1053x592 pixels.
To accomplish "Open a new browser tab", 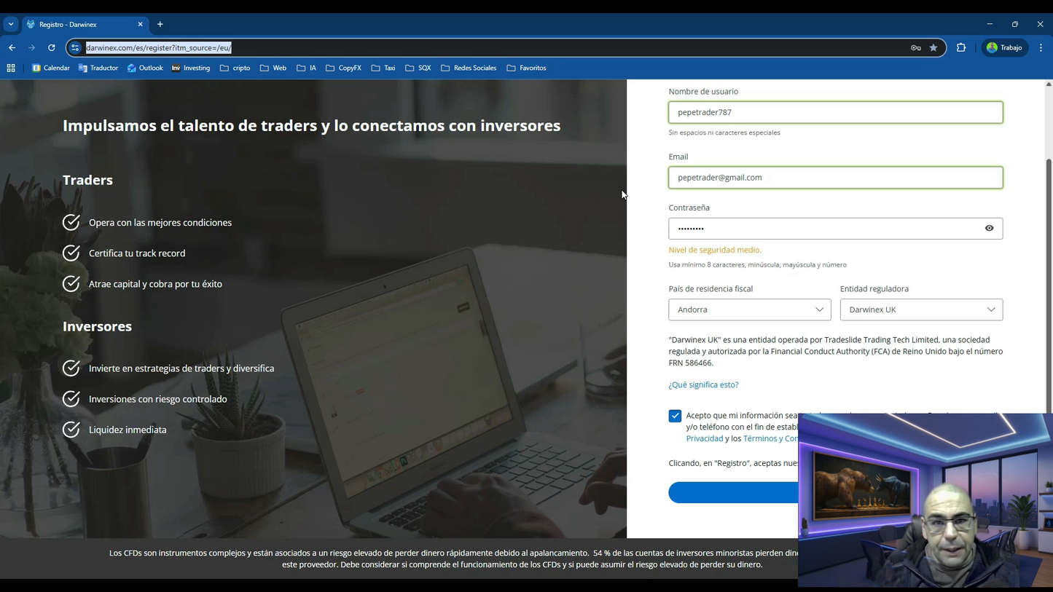I will pos(160,24).
